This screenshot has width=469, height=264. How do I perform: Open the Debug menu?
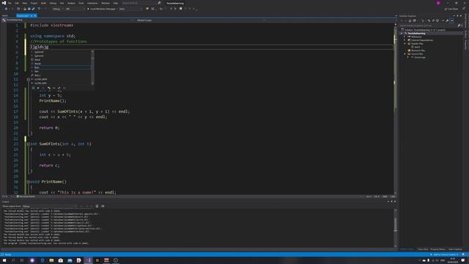pos(53,3)
